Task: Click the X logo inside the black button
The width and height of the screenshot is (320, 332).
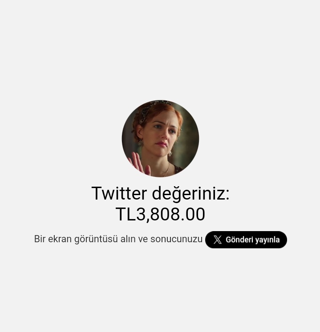Action: tap(218, 240)
